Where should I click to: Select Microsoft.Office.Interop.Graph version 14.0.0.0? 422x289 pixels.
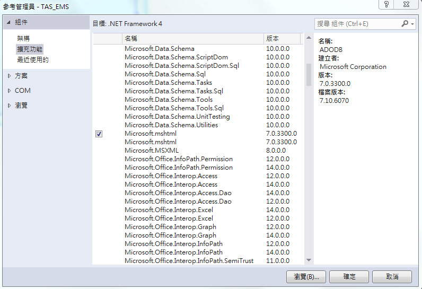coord(198,235)
